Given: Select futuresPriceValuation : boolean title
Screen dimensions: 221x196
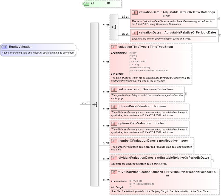Looking at the screenshot, I should pyautogui.click(x=142, y=107).
